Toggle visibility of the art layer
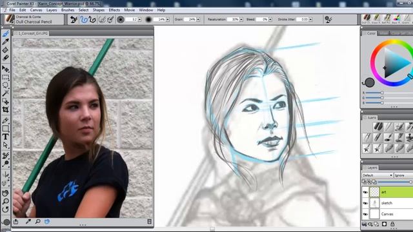The width and height of the screenshot is (413, 232). pos(365,192)
